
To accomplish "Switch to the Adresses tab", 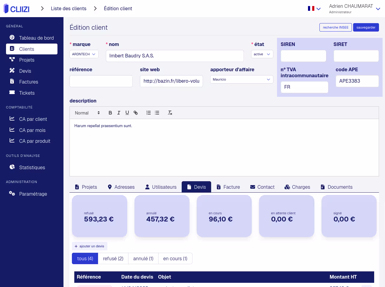I will pos(121,187).
